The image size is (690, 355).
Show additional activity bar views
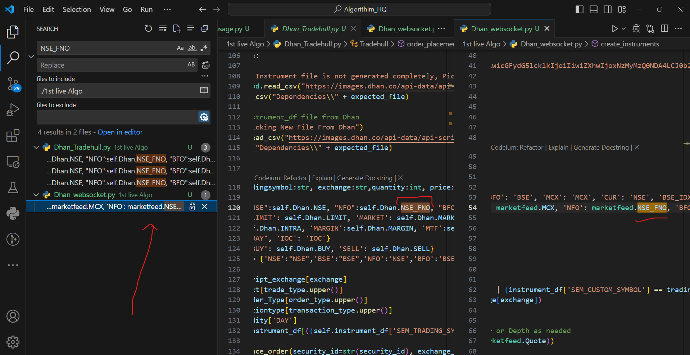pyautogui.click(x=13, y=265)
